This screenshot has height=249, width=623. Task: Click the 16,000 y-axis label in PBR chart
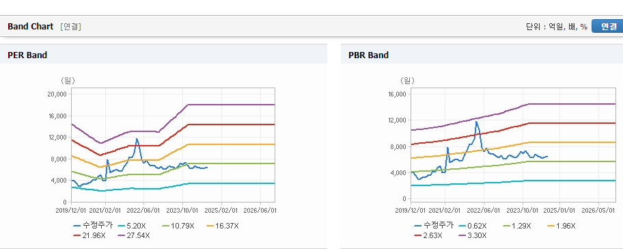tap(397, 94)
